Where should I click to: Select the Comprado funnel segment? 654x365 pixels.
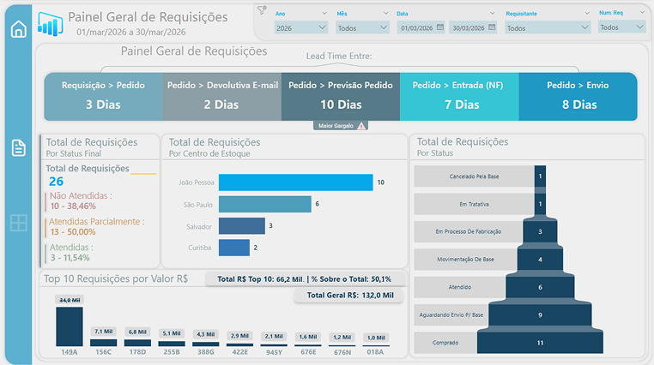pyautogui.click(x=540, y=343)
